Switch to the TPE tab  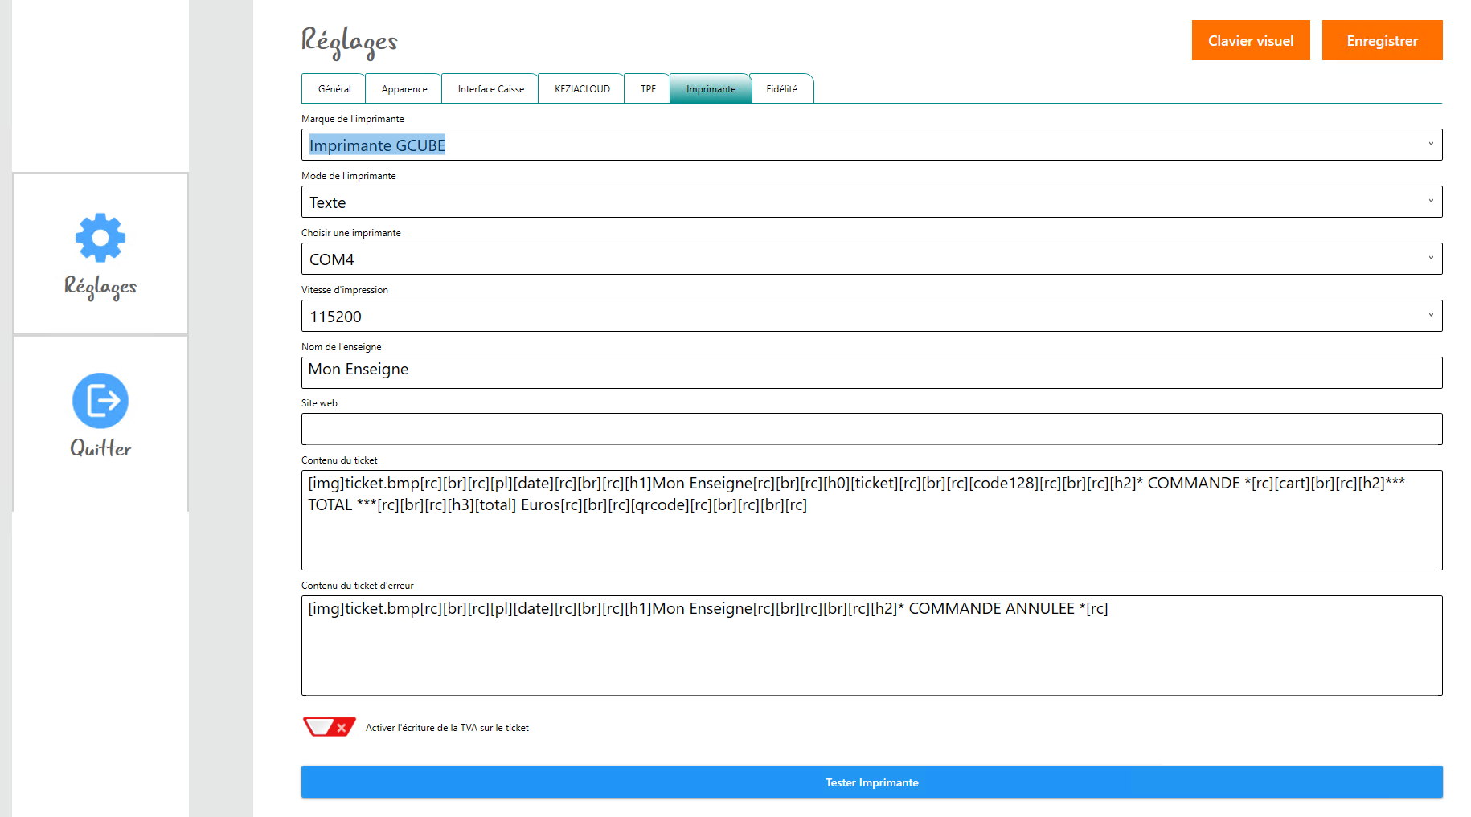pyautogui.click(x=648, y=89)
